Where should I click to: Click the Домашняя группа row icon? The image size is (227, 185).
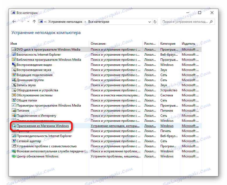(14, 80)
